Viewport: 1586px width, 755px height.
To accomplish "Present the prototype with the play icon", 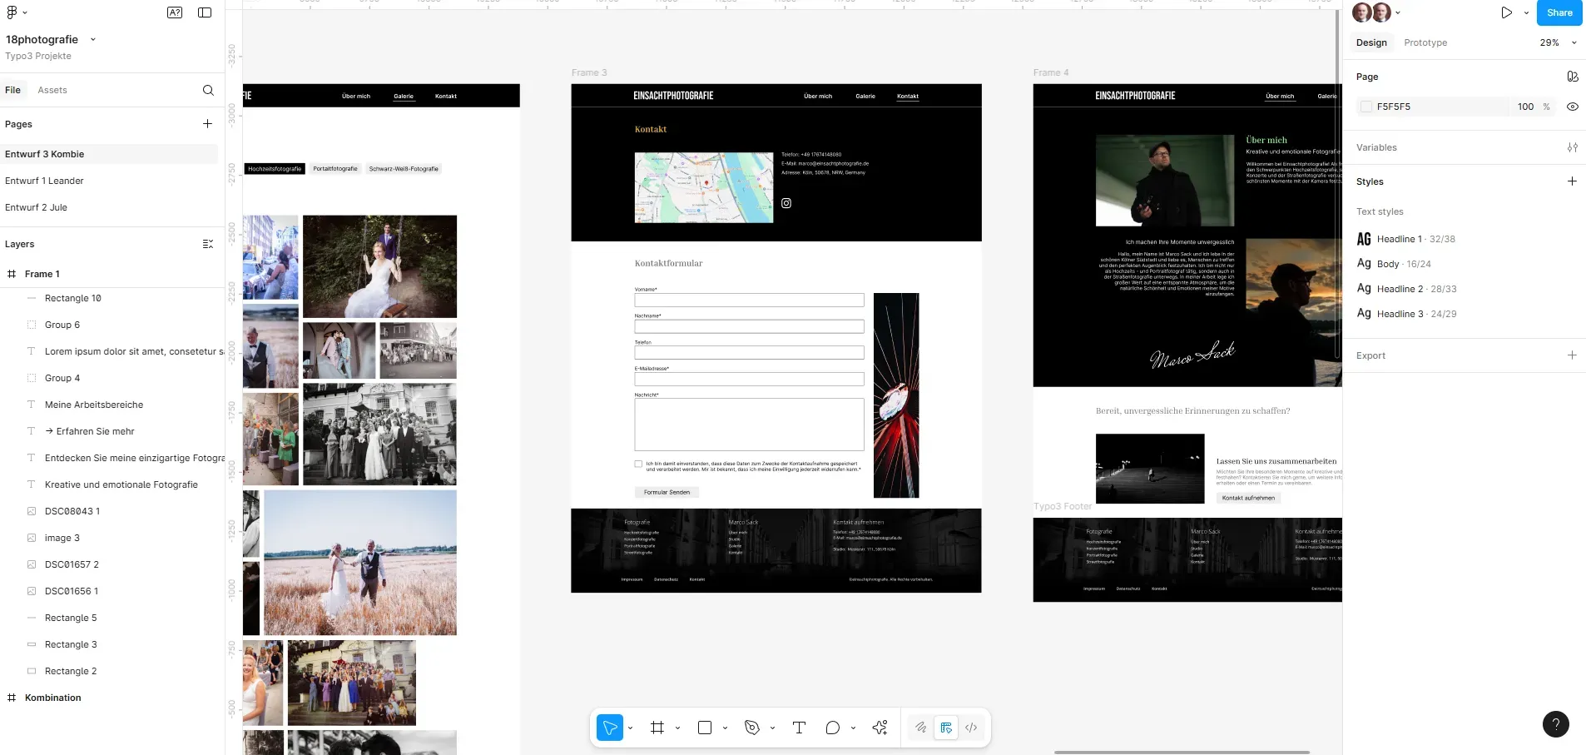I will tap(1506, 12).
